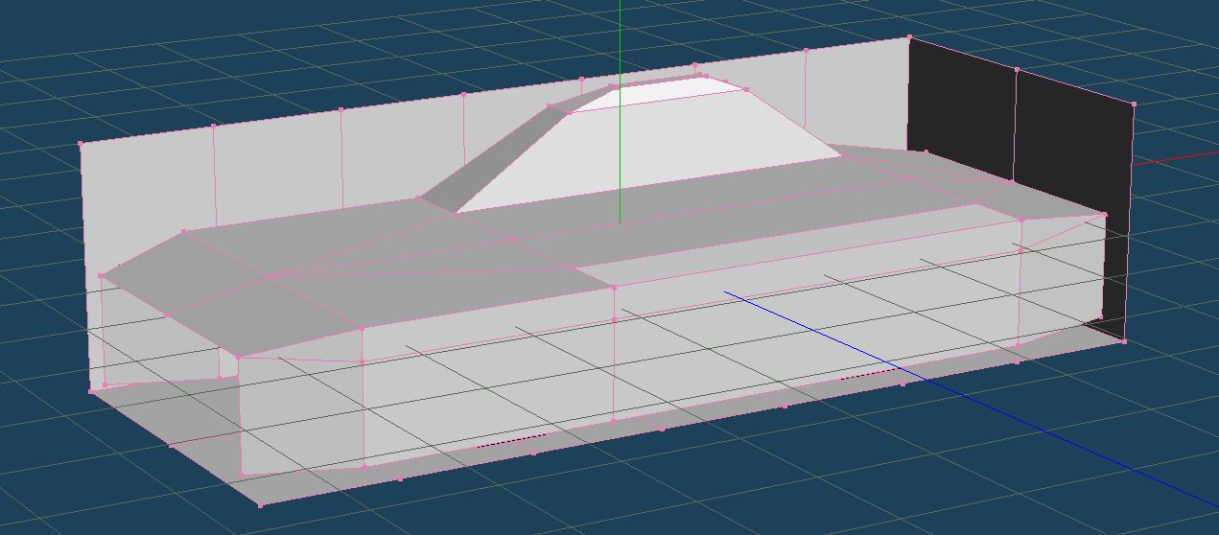The image size is (1219, 535).
Task: Select vertex at hood's front-right lower corner
Action: click(x=238, y=357)
